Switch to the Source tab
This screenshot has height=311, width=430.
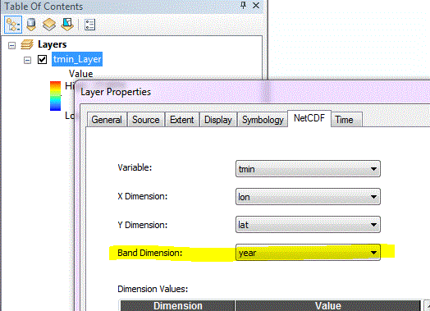146,120
